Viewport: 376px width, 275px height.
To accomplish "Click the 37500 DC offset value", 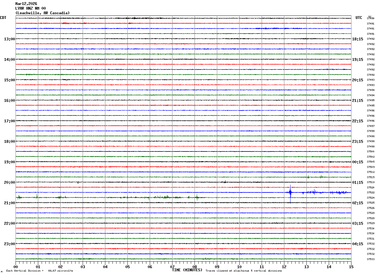I will pyautogui.click(x=371, y=152).
